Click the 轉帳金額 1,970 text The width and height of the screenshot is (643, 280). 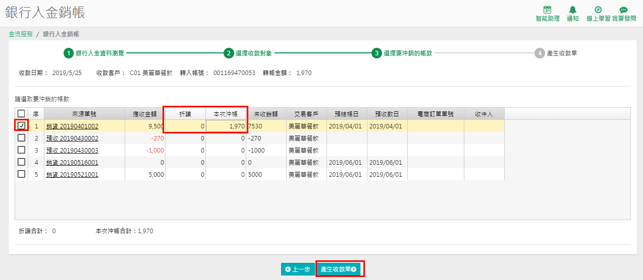tap(287, 73)
